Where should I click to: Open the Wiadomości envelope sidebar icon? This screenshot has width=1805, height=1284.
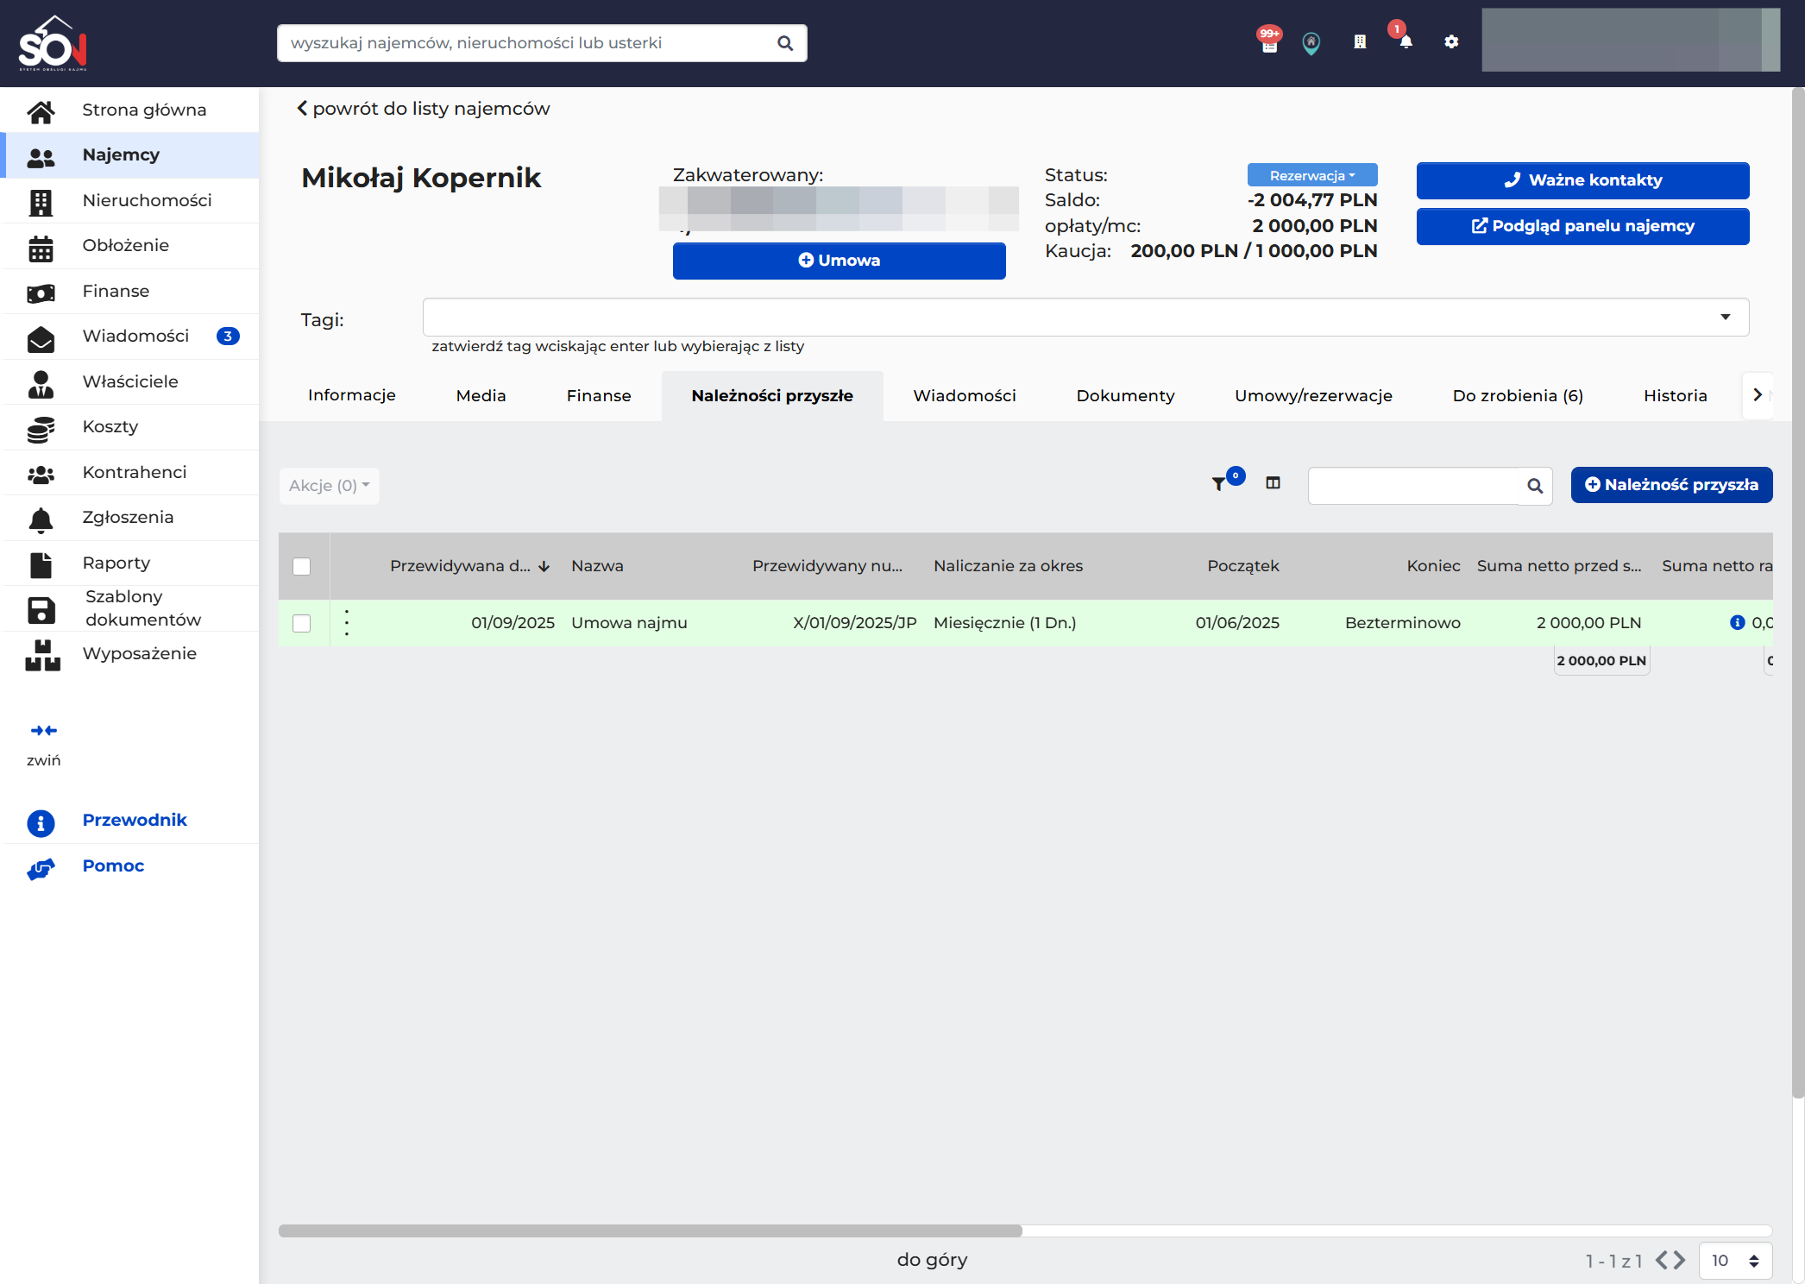click(41, 338)
